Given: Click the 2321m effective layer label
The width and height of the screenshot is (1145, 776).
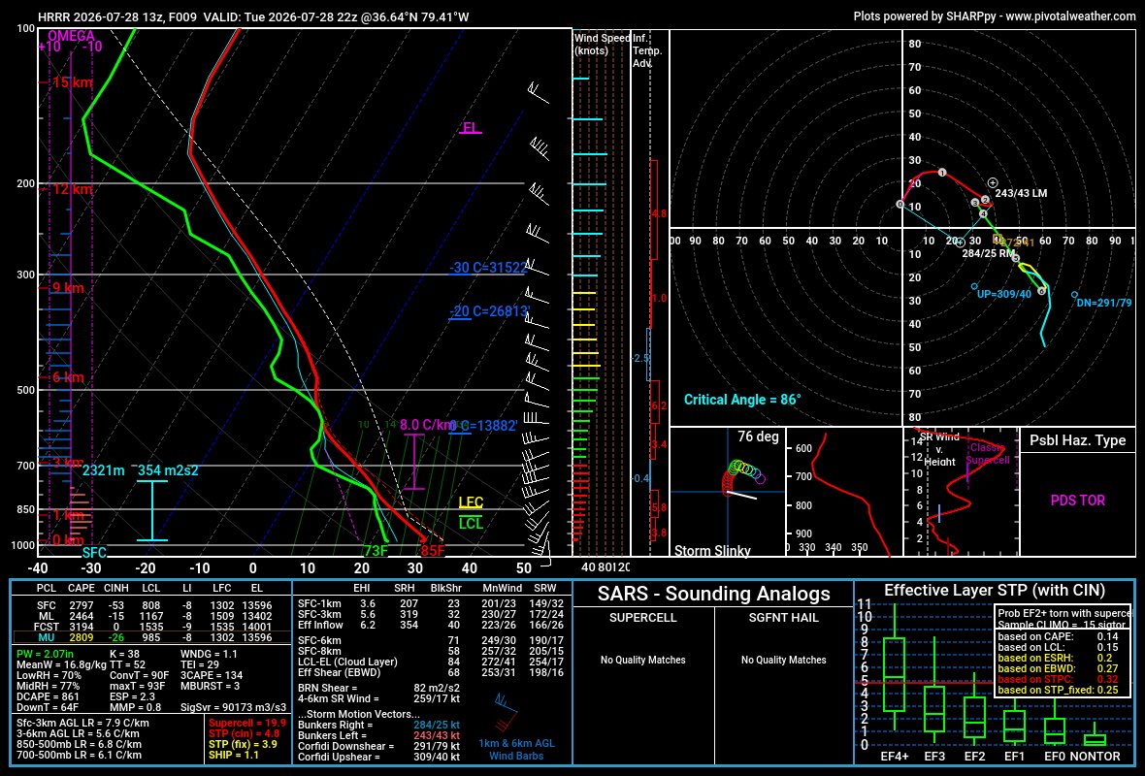Looking at the screenshot, I should tap(103, 470).
